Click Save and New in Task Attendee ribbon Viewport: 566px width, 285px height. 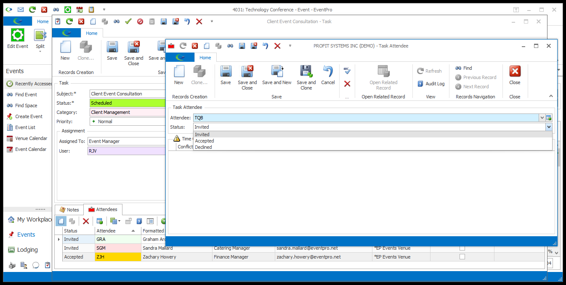277,75
